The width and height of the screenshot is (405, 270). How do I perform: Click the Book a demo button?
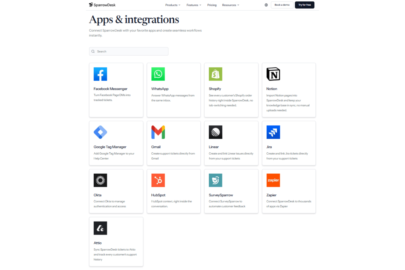coord(282,5)
